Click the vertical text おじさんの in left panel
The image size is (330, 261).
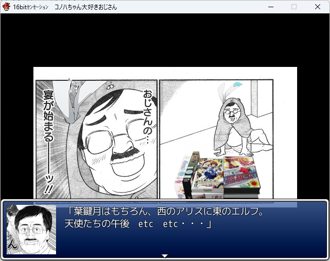coord(148,117)
